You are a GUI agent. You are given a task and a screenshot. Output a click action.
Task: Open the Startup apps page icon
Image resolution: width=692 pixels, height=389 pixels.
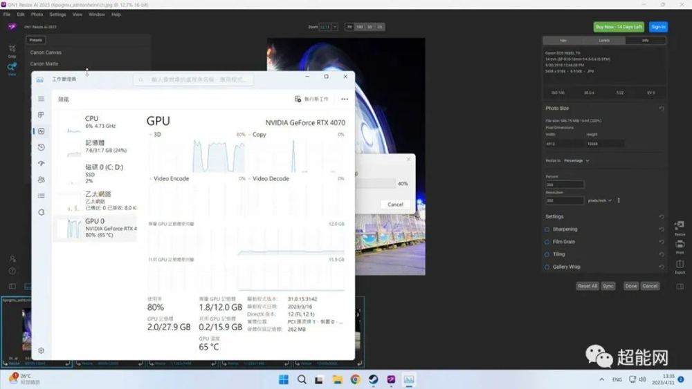(x=41, y=164)
